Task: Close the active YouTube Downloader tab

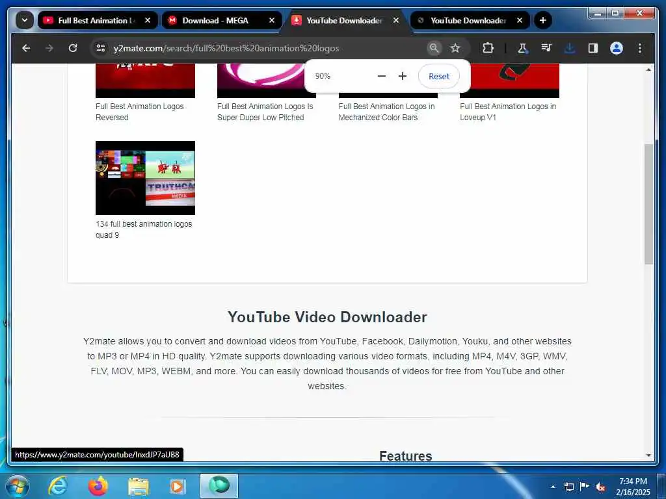Action: click(396, 20)
